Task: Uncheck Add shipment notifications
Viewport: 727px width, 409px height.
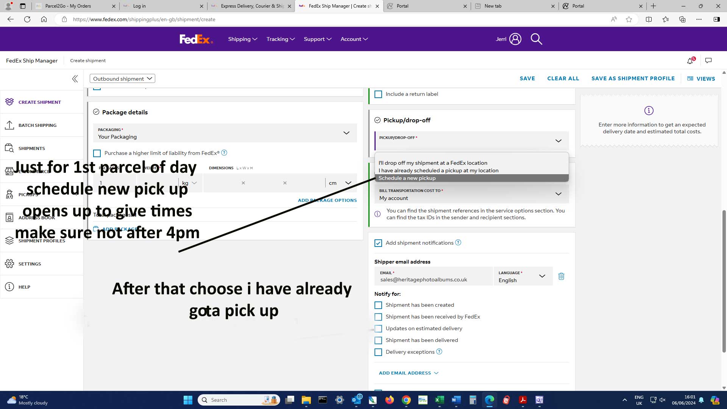Action: click(x=378, y=243)
